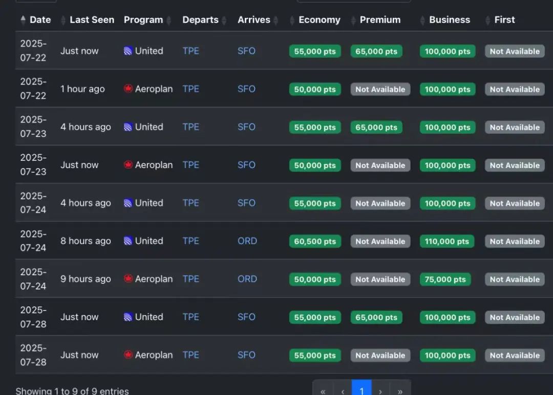Select the 110,000 pts Business badge

(x=447, y=241)
